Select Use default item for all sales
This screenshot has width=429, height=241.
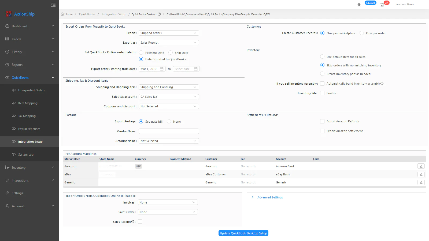[x=322, y=57]
